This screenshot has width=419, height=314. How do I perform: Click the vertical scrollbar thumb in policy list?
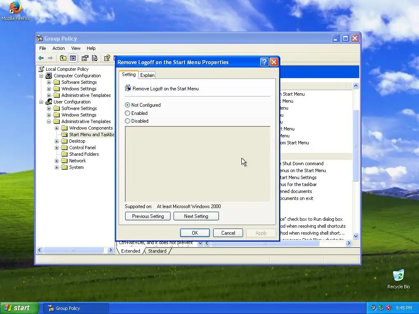[x=356, y=146]
